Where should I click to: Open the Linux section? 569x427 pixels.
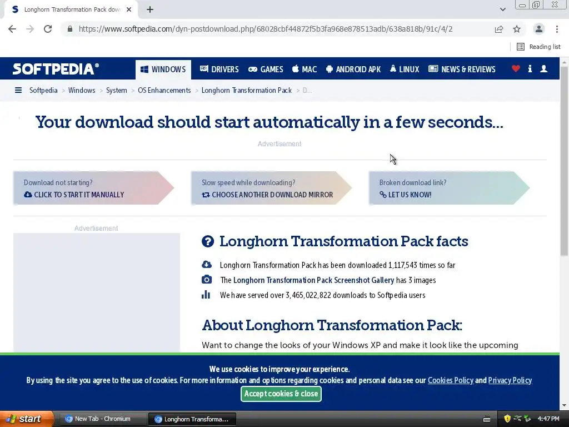(405, 69)
